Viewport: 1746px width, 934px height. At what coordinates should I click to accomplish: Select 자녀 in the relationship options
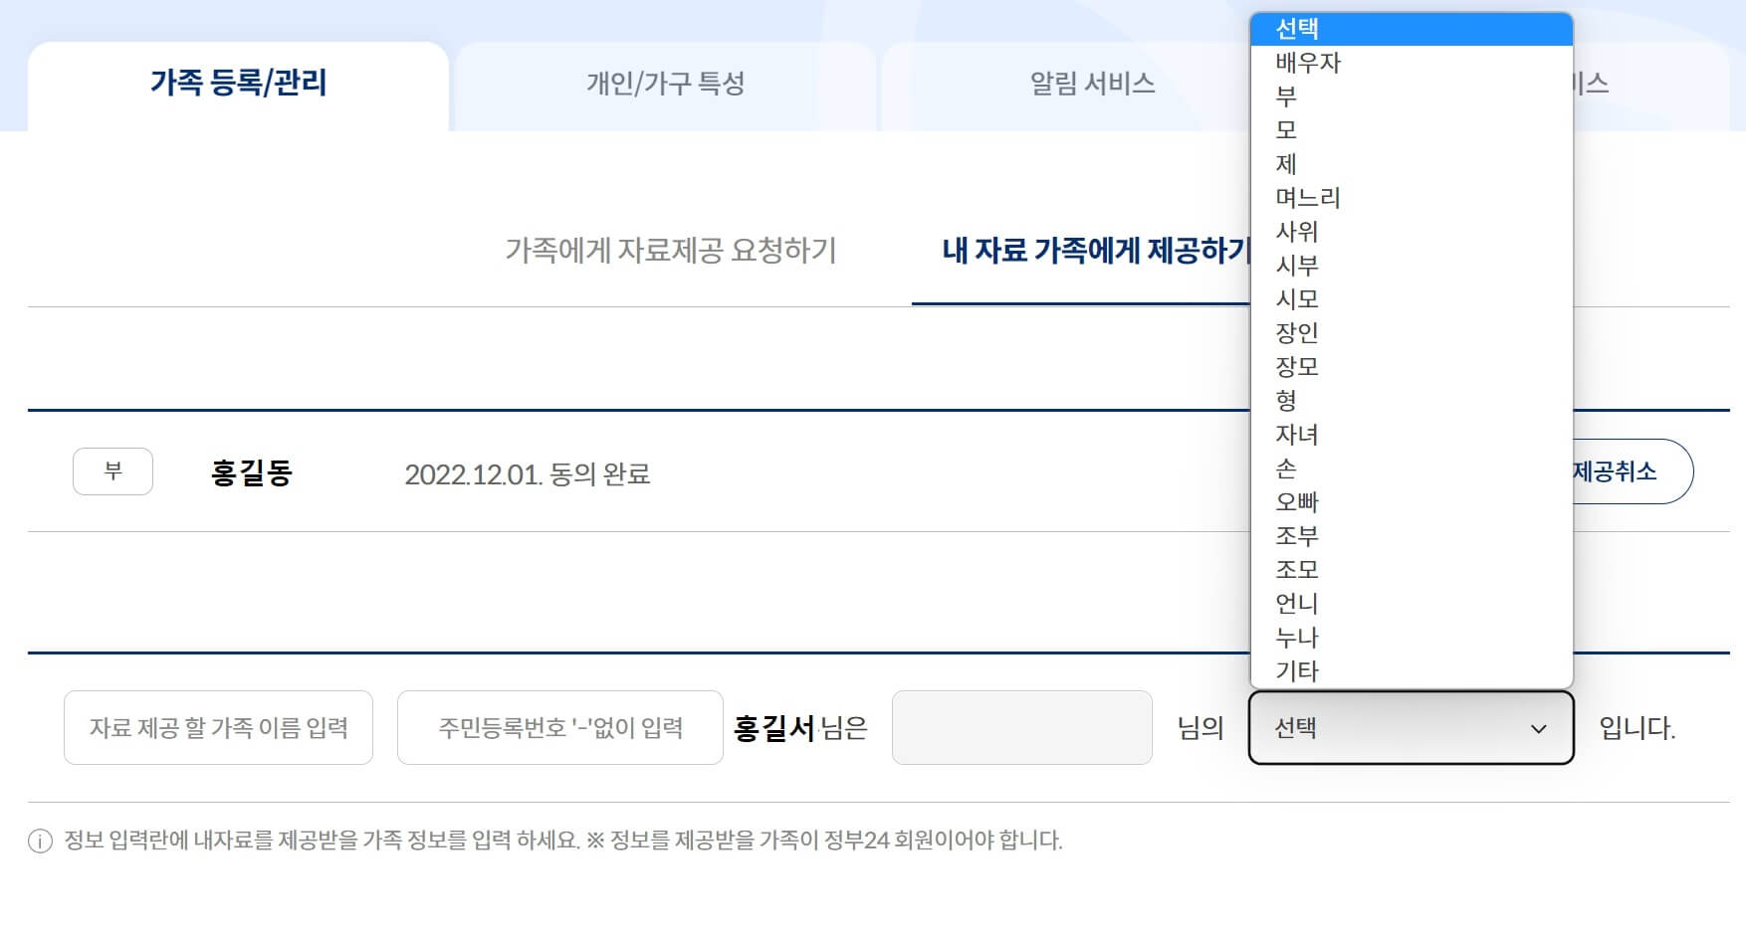pyautogui.click(x=1294, y=434)
